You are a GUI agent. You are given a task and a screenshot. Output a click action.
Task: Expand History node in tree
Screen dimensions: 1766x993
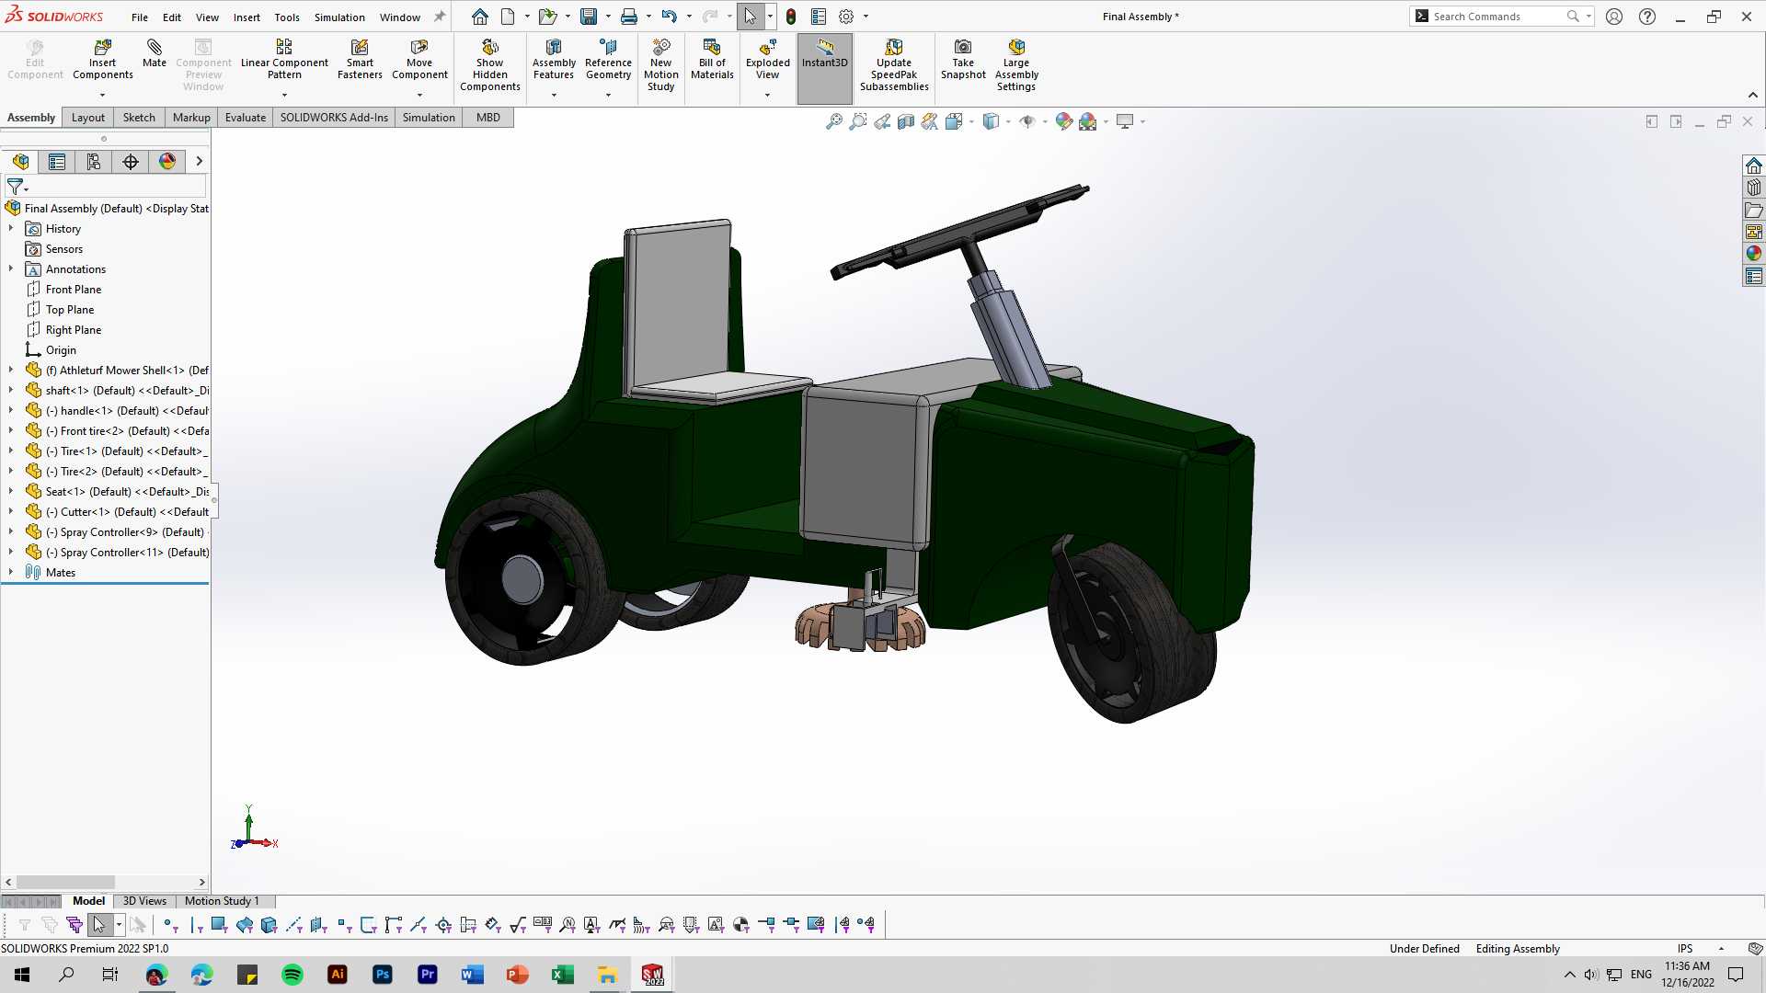pos(11,228)
